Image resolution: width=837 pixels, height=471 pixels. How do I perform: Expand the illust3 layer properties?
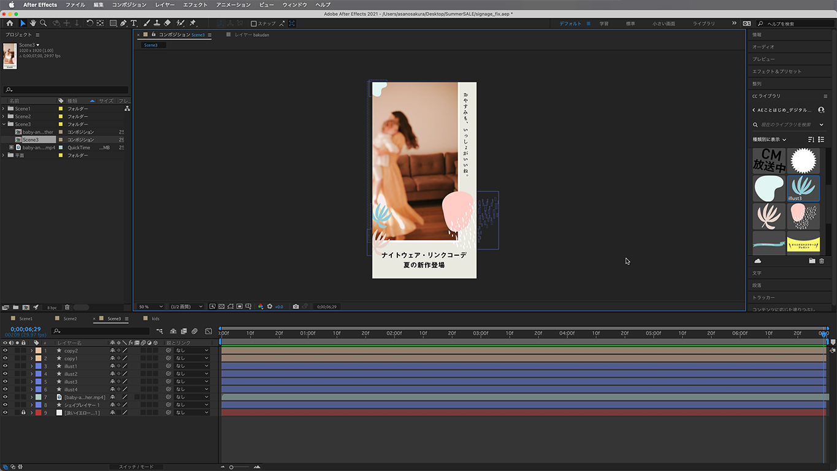[31, 382]
